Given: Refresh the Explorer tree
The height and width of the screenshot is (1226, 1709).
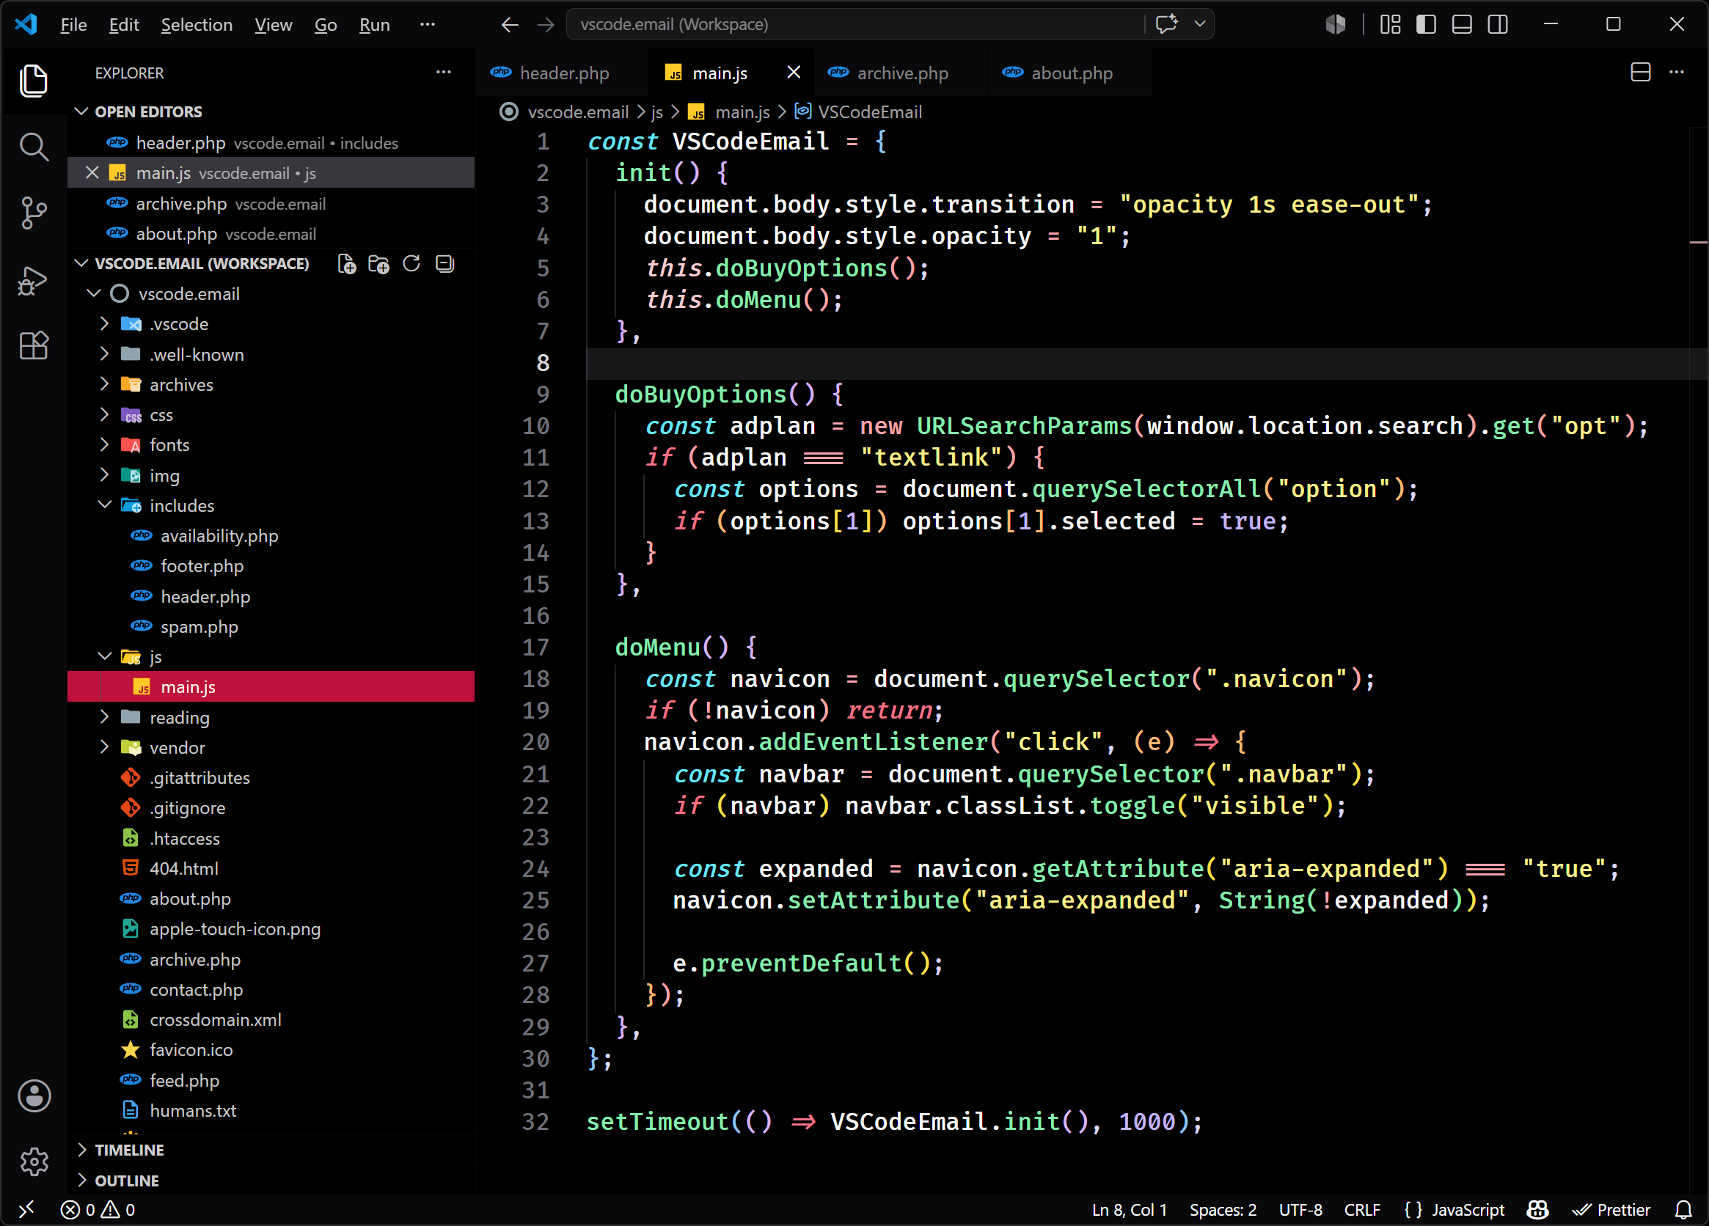Looking at the screenshot, I should pyautogui.click(x=411, y=263).
